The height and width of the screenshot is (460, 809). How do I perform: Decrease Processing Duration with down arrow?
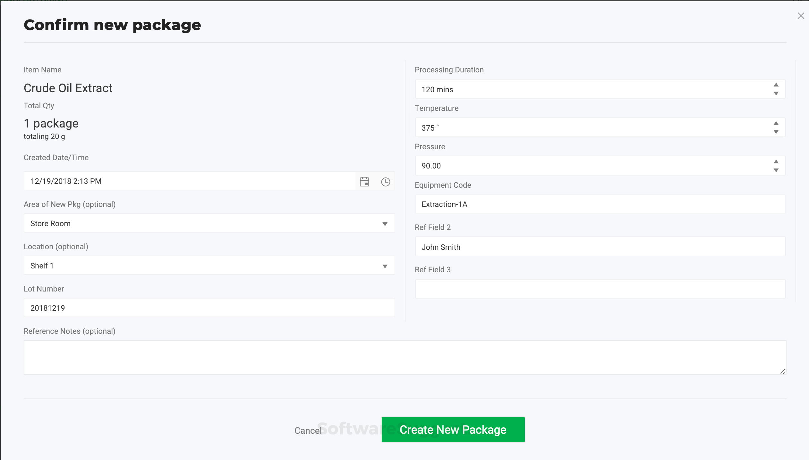[x=776, y=94]
